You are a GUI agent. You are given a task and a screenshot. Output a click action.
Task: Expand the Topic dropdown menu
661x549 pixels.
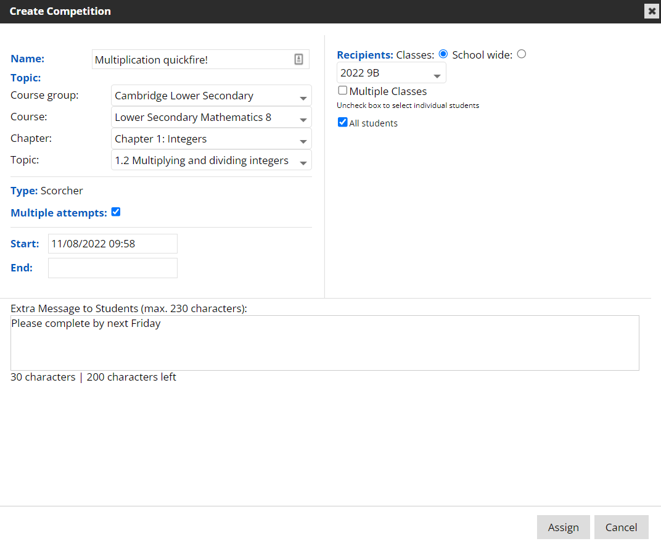(x=211, y=160)
